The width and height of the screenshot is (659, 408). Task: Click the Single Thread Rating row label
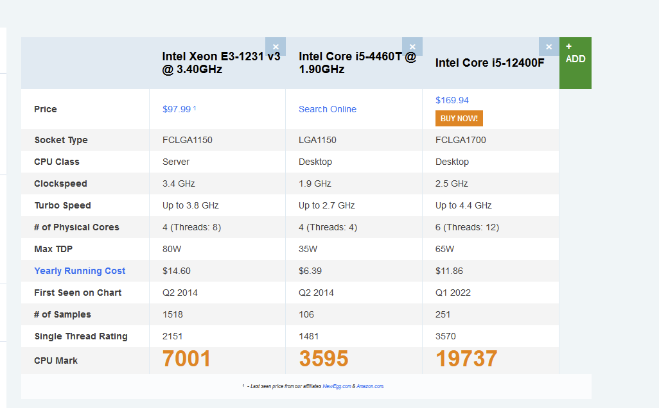tap(81, 336)
